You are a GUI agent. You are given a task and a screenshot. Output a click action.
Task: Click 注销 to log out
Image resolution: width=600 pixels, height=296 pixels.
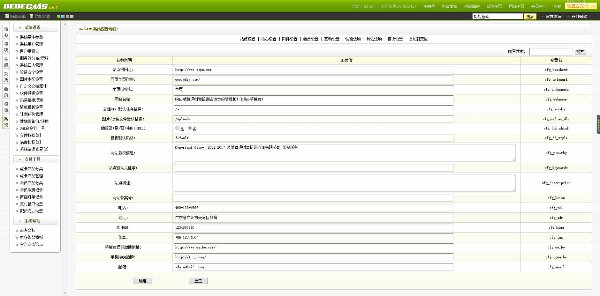point(557,6)
